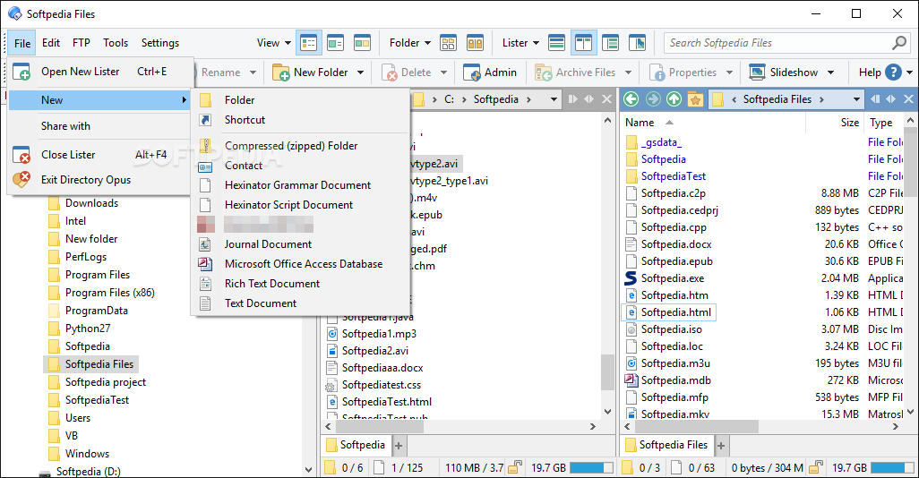The image size is (919, 478).
Task: Choose Close Lister menu item
Action: (99, 155)
